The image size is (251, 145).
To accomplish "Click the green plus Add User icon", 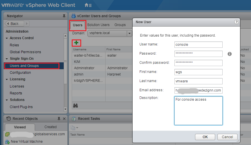I will pos(76,43).
